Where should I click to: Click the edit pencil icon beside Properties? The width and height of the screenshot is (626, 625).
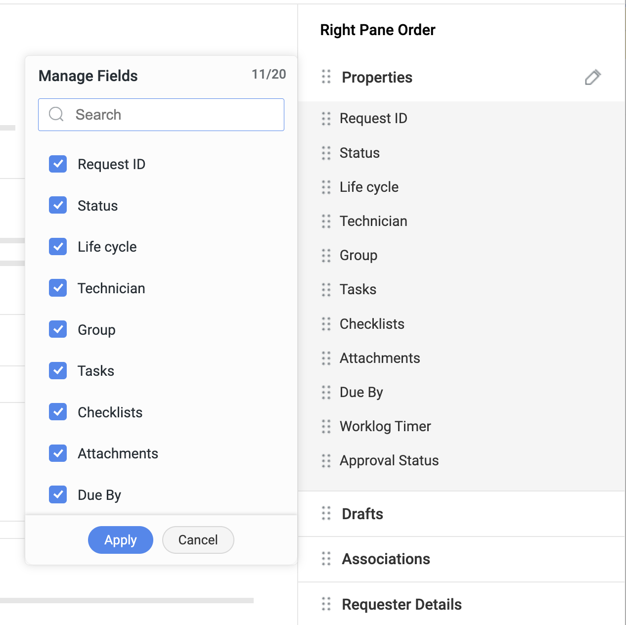(x=592, y=78)
